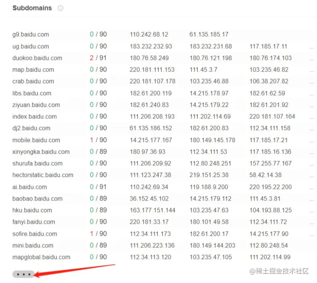The image size is (317, 283).
Task: Click IP address 117.185.17.11
Action: click(x=268, y=46)
